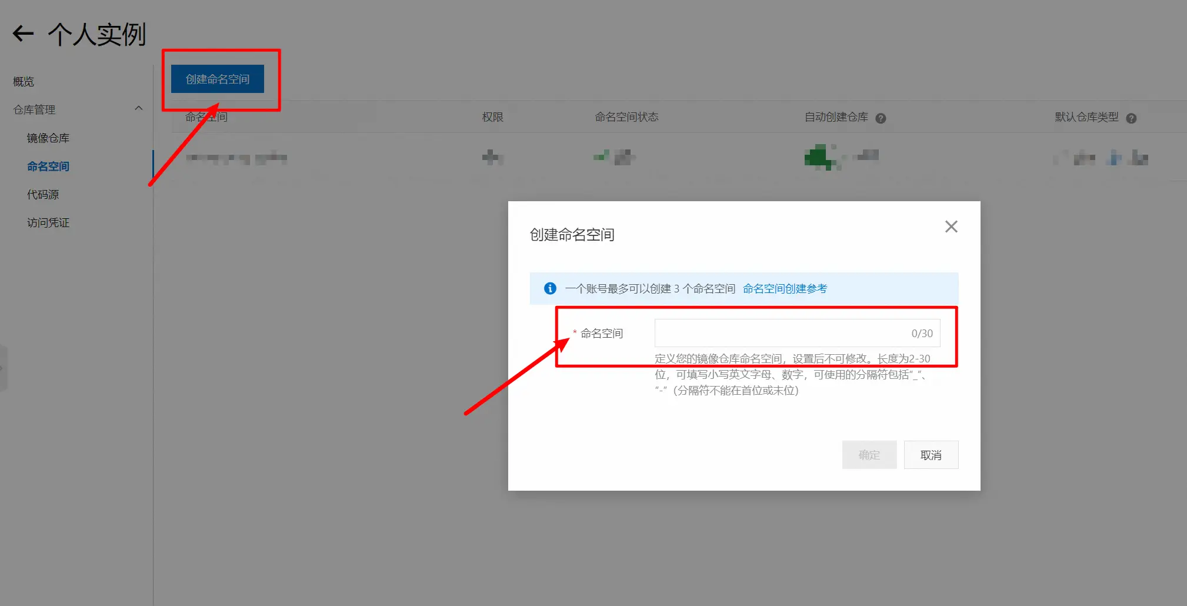
Task: Click the back arrow beside 个人实例
Action: pyautogui.click(x=22, y=34)
